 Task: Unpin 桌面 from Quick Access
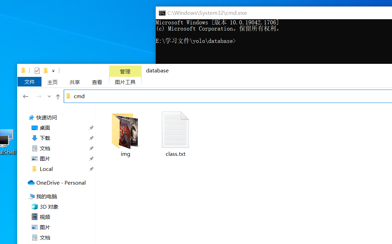(x=92, y=128)
